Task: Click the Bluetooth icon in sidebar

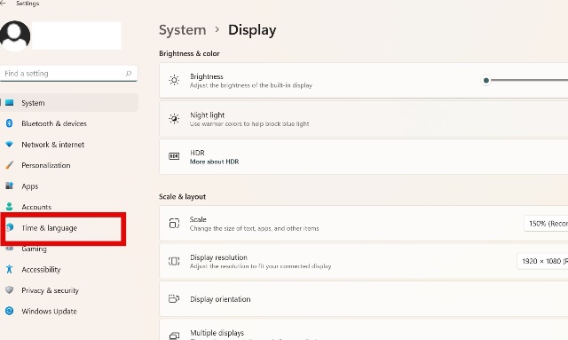Action: 10,123
